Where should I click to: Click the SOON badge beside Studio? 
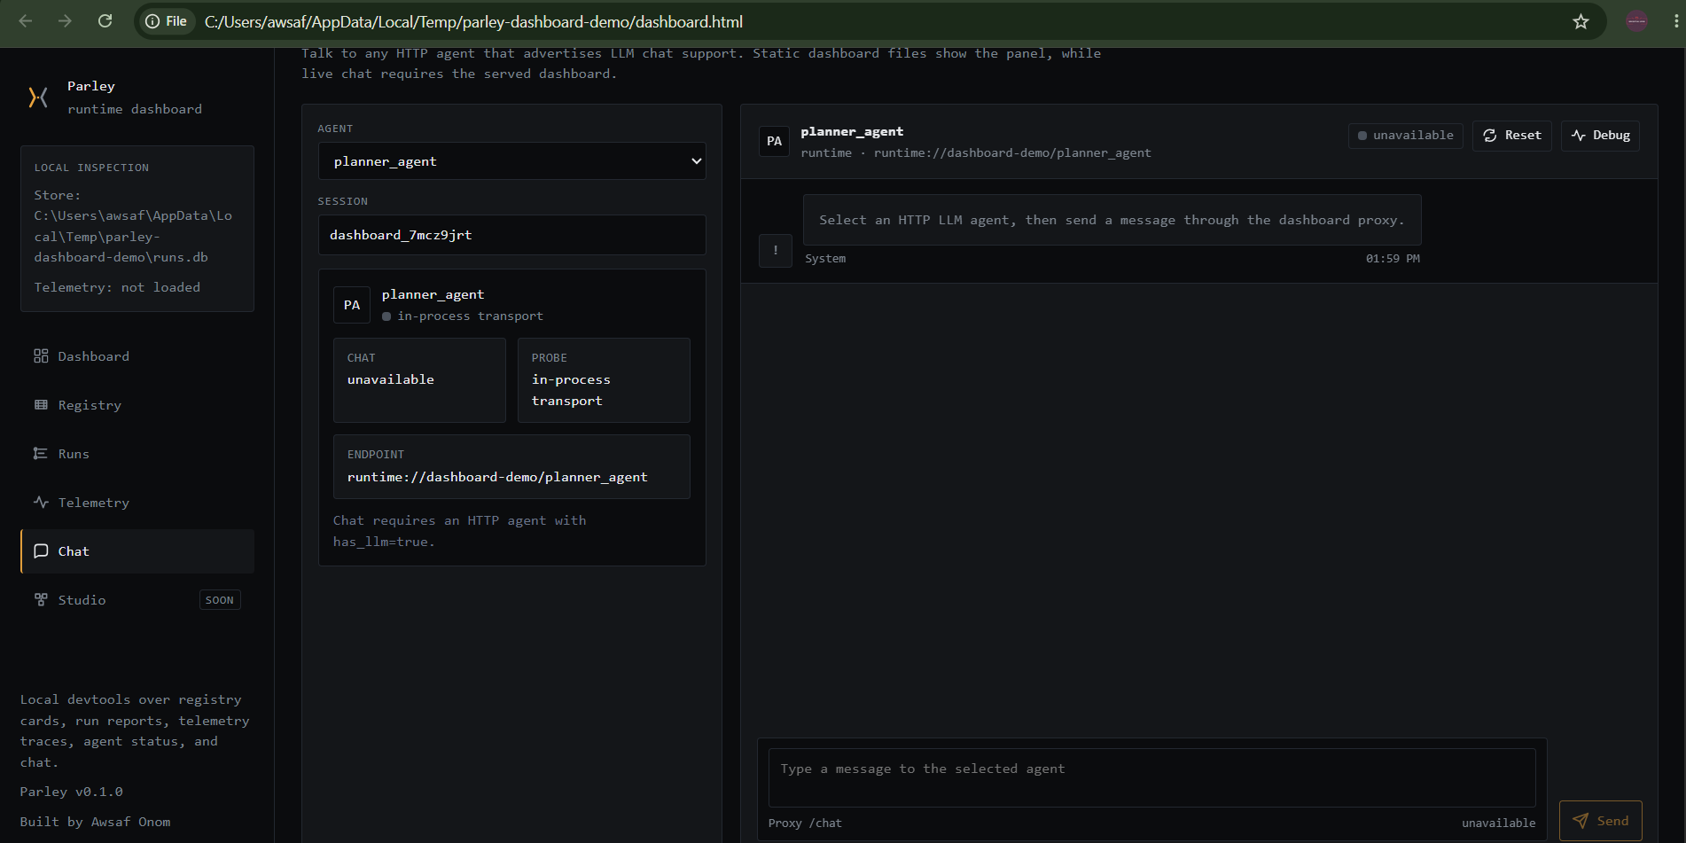click(x=220, y=600)
